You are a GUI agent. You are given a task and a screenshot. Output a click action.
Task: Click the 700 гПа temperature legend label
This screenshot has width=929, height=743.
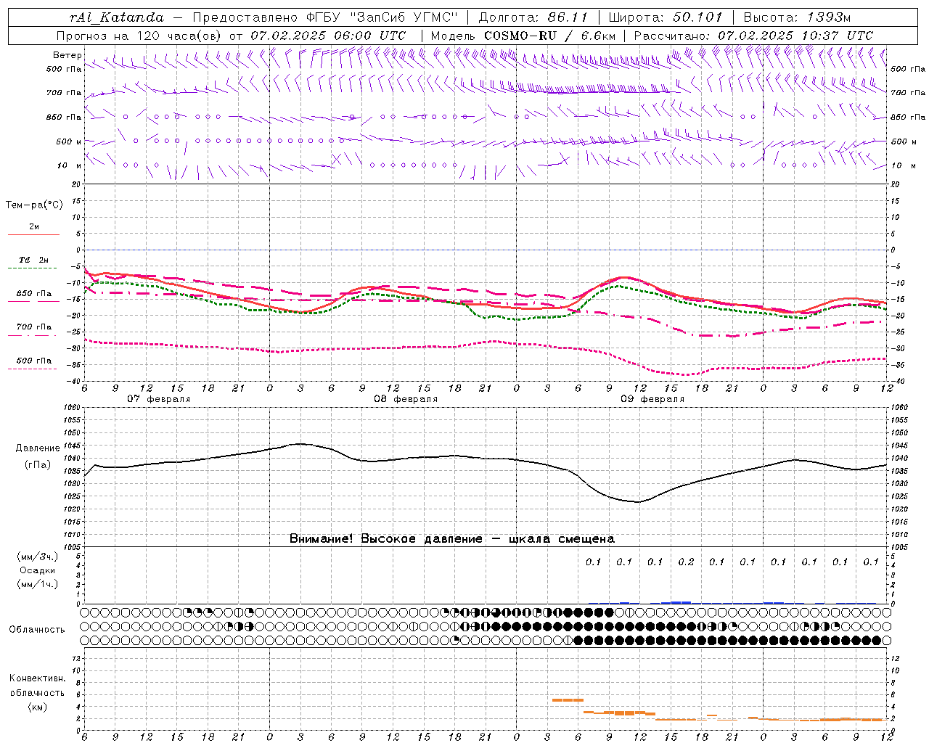click(x=34, y=327)
